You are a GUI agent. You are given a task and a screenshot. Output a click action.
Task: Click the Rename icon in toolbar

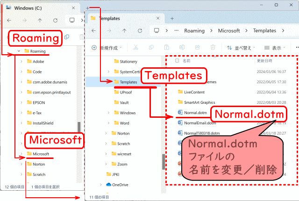[182, 47]
